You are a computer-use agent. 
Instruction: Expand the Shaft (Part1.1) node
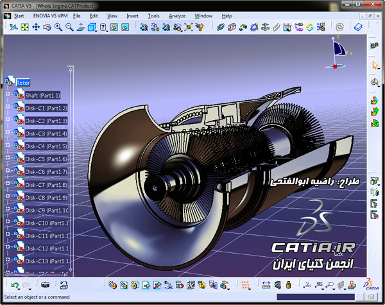click(8, 94)
